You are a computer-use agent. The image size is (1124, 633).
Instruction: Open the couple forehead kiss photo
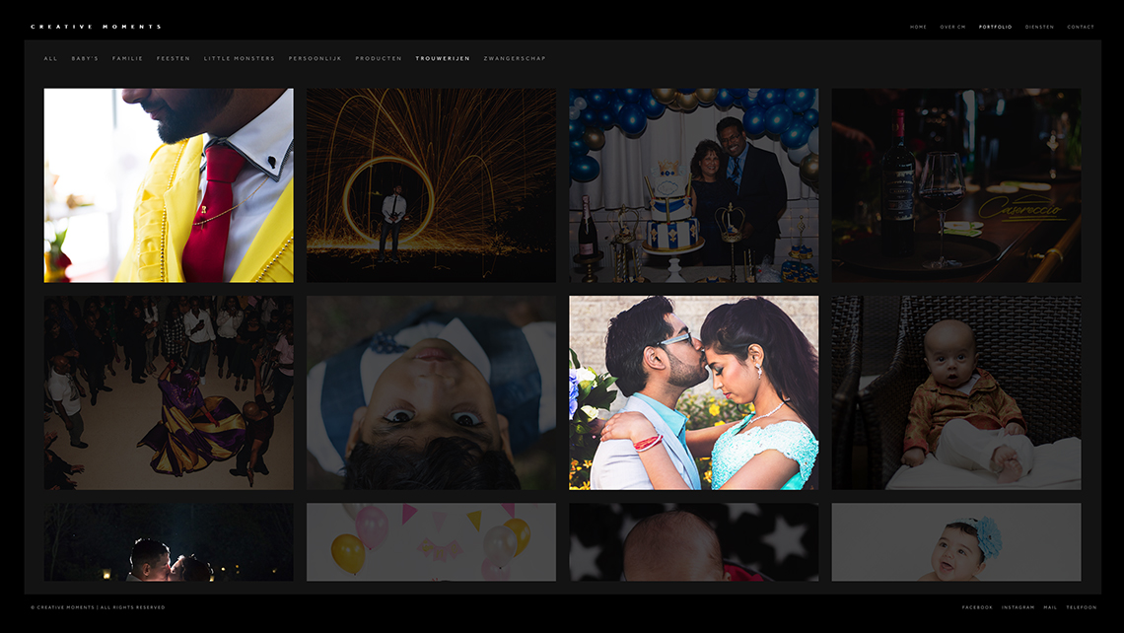click(x=693, y=392)
